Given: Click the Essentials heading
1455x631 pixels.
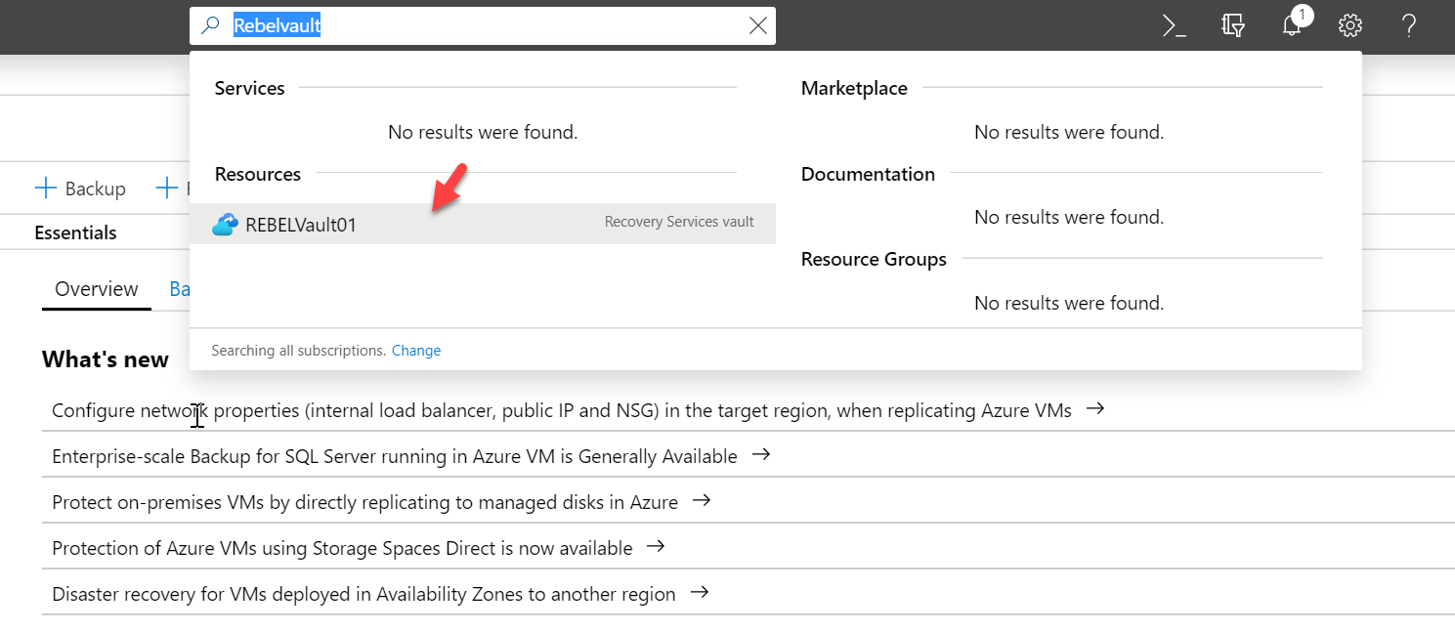Looking at the screenshot, I should (x=75, y=232).
